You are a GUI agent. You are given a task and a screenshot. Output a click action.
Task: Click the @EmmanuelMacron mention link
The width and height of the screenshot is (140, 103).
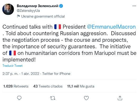click(111, 27)
